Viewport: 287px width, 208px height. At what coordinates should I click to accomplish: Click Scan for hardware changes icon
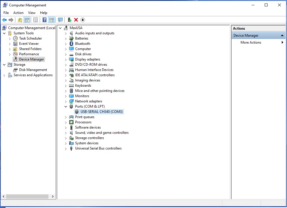60,20
